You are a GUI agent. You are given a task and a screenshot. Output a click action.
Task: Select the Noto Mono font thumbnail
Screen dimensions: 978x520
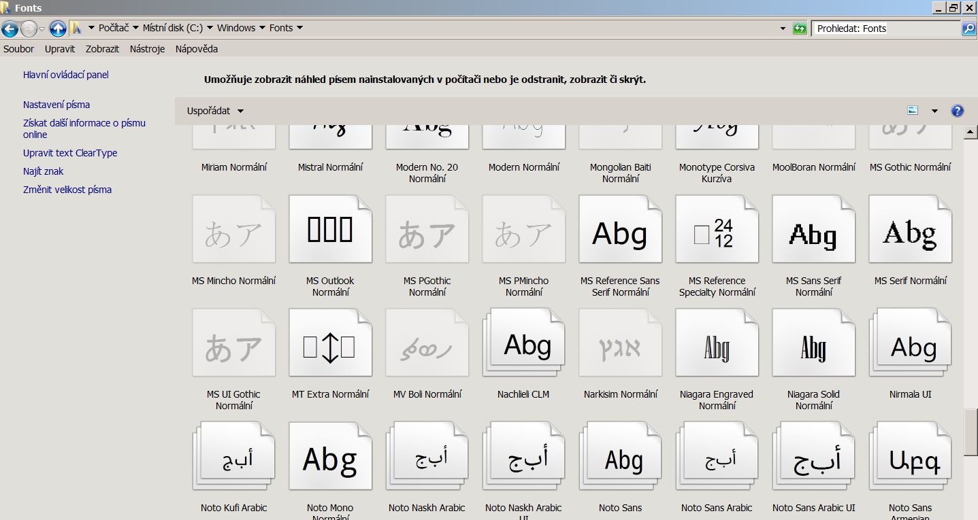tap(331, 457)
